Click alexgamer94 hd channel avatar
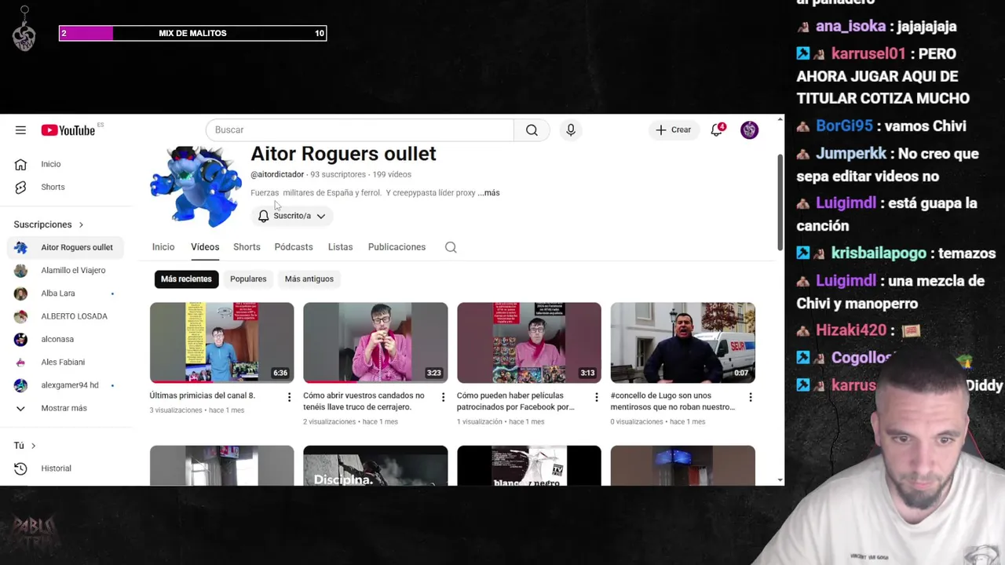 [21, 385]
